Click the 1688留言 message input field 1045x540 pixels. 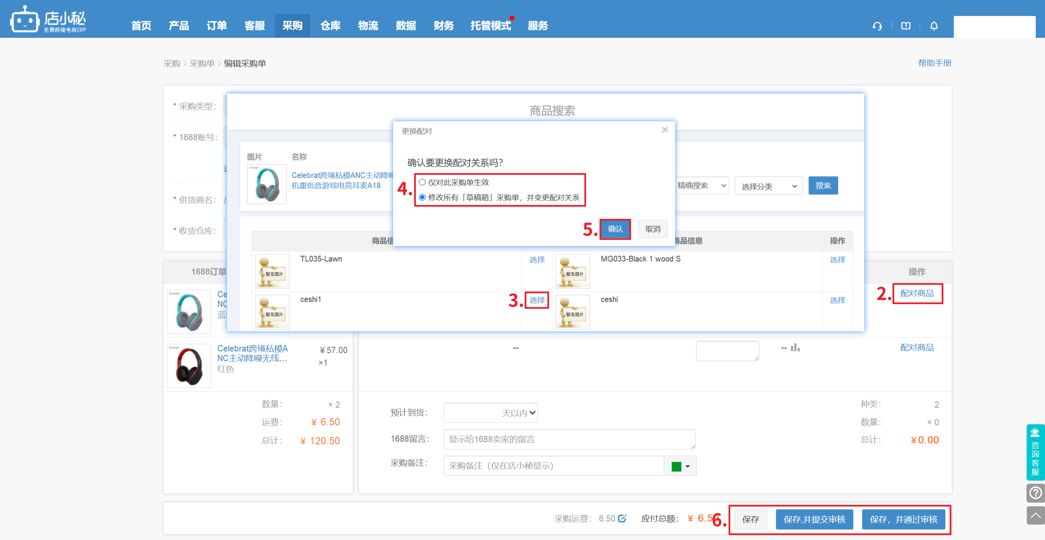coord(569,439)
